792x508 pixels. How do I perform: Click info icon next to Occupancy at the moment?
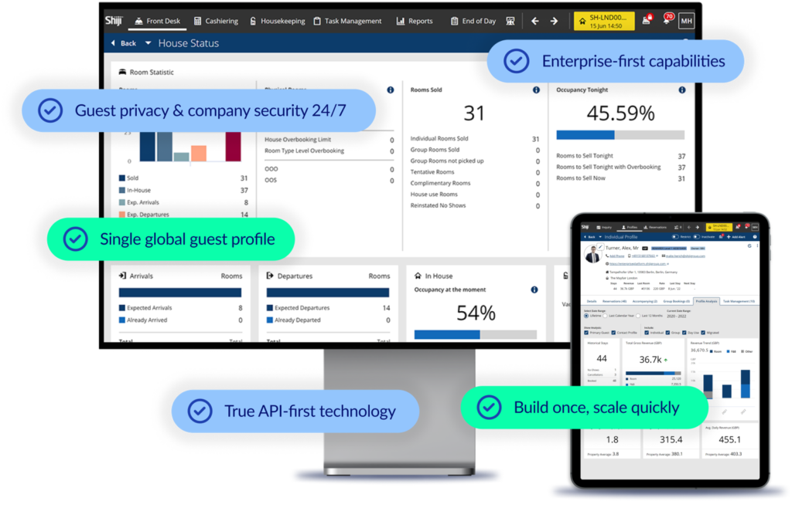click(534, 290)
